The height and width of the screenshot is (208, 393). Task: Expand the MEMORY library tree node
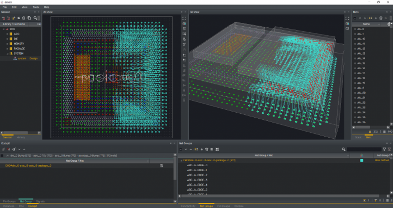pyautogui.click(x=7, y=43)
